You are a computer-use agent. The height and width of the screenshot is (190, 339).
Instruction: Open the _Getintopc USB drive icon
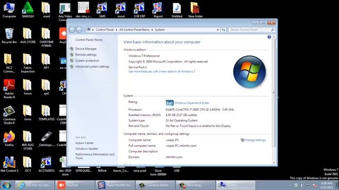(x=46, y=138)
